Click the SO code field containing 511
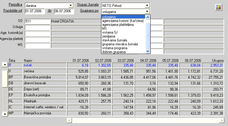228x126 pixels. [37, 22]
